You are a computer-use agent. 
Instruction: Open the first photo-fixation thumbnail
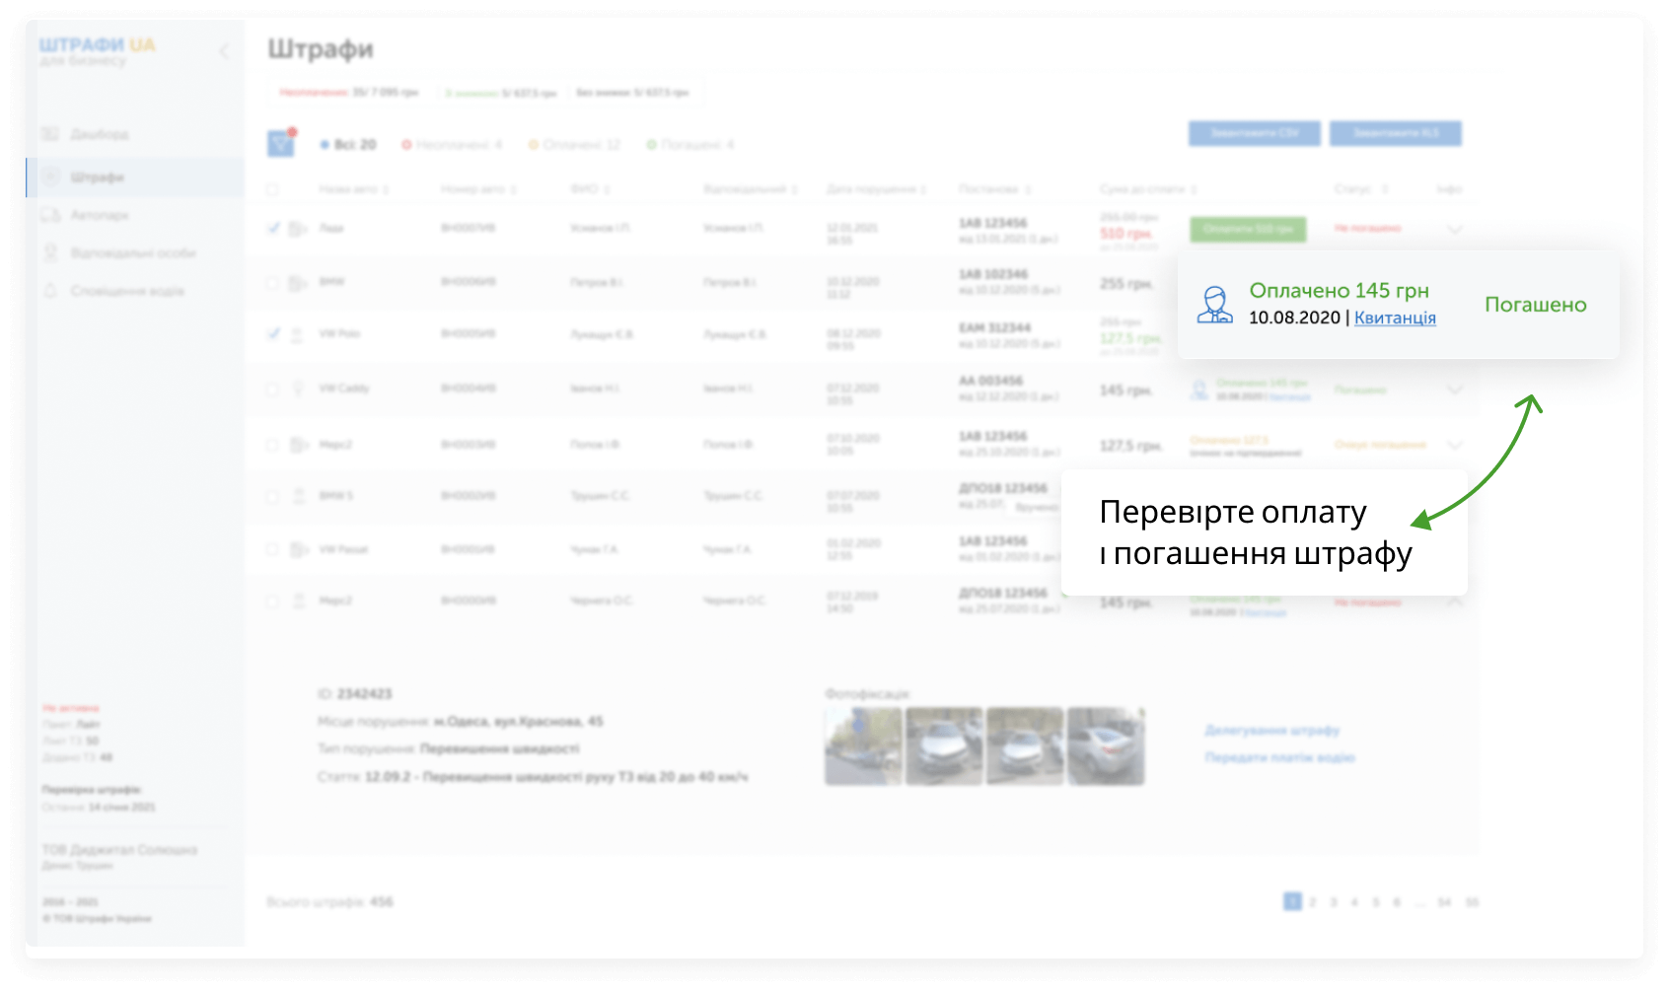(863, 746)
